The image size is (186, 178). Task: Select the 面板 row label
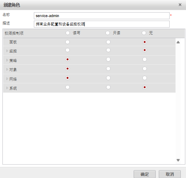[x=13, y=42]
